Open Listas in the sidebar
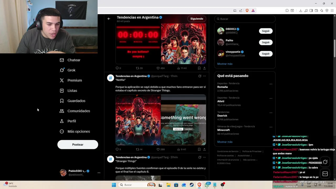This screenshot has width=336, height=189. click(x=69, y=91)
